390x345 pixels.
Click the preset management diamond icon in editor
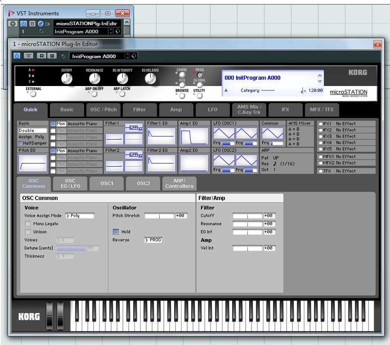pos(134,56)
